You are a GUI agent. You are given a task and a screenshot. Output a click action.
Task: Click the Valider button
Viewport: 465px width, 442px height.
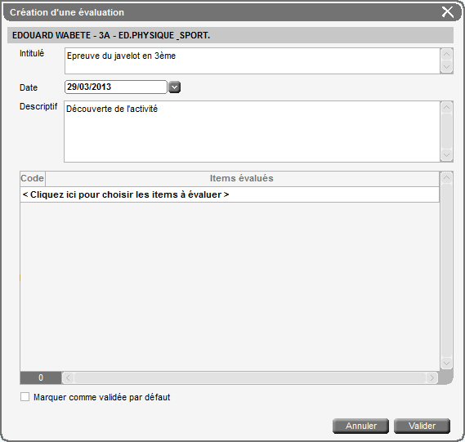tap(422, 426)
